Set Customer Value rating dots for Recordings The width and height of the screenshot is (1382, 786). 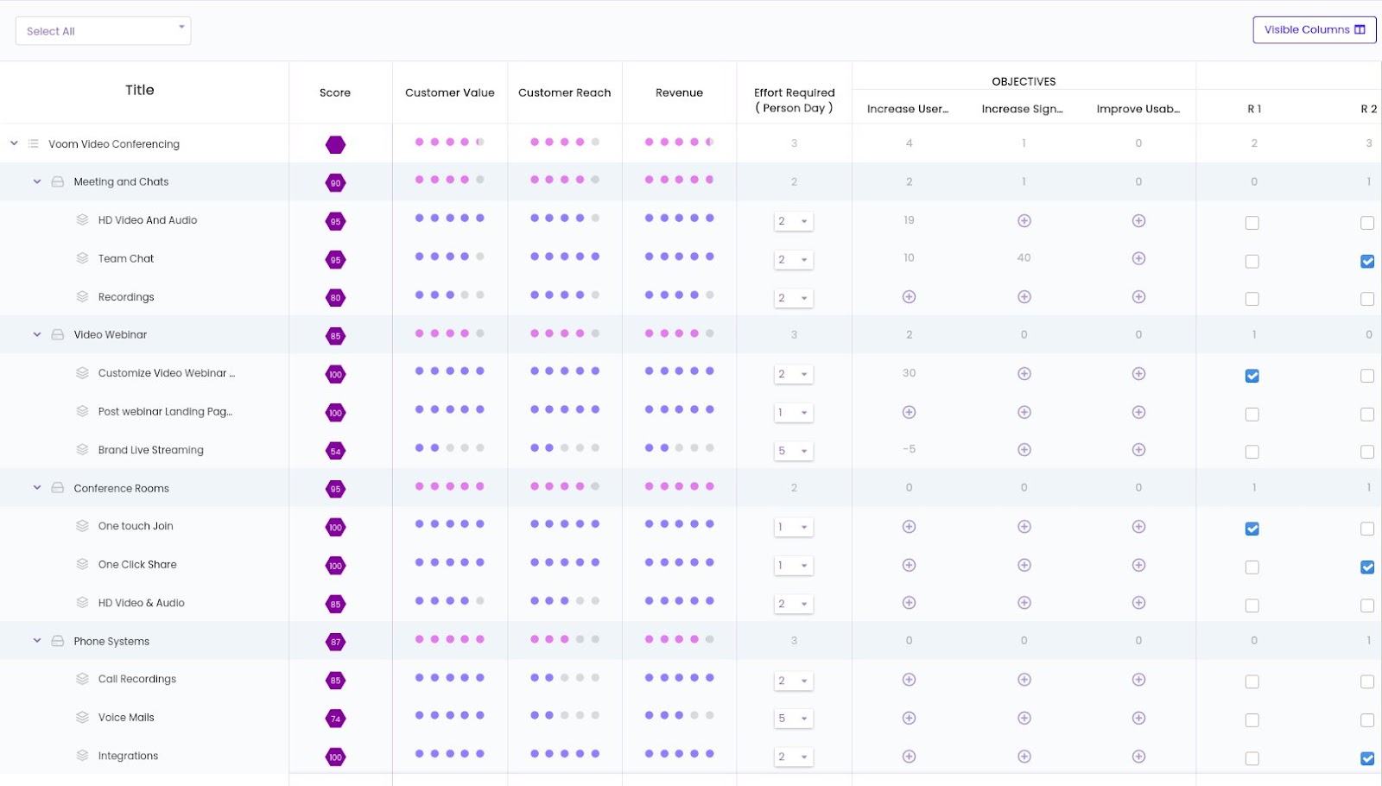(x=449, y=295)
